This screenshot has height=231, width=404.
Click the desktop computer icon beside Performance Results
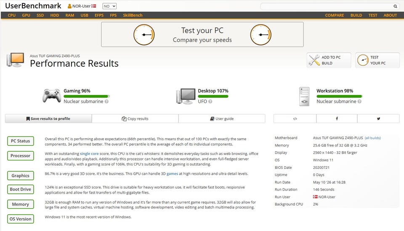(x=16, y=60)
